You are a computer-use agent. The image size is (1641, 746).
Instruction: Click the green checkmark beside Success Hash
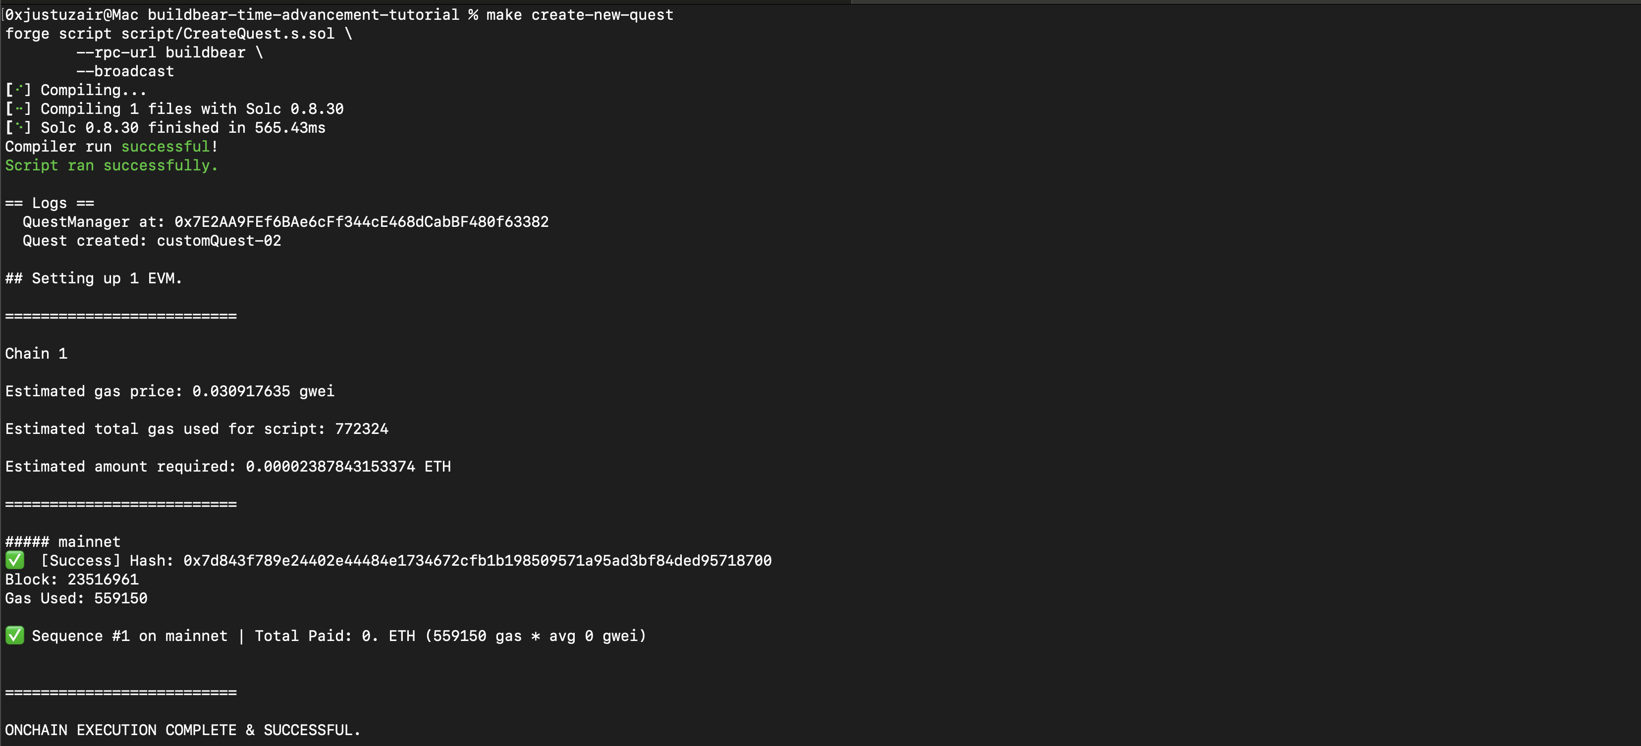[15, 561]
